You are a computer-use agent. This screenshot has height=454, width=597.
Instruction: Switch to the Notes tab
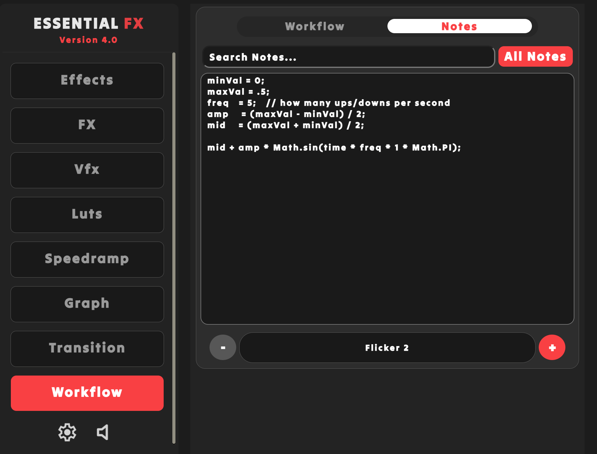[459, 26]
